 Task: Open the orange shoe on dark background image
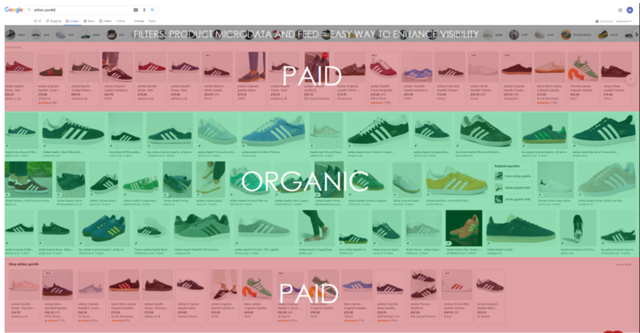463,228
